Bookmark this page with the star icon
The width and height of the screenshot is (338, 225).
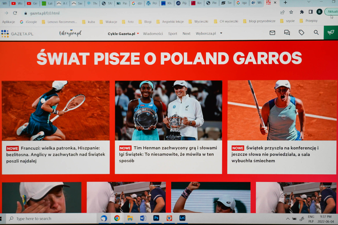click(x=291, y=12)
